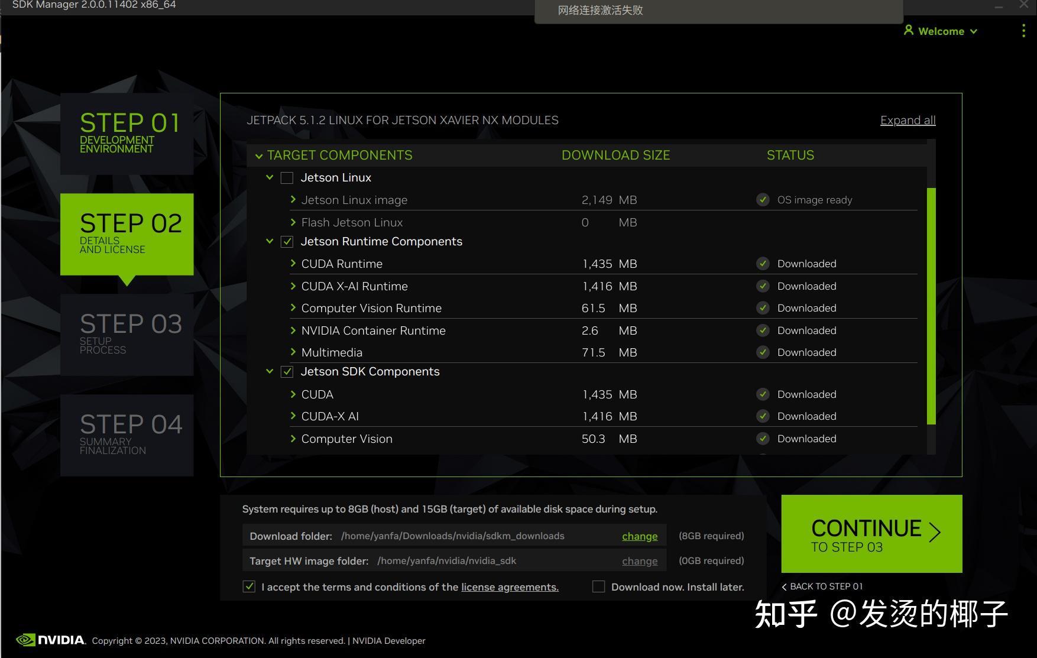Screen dimensions: 1037x658
Task: Enable Download now. Install later option
Action: pos(599,586)
